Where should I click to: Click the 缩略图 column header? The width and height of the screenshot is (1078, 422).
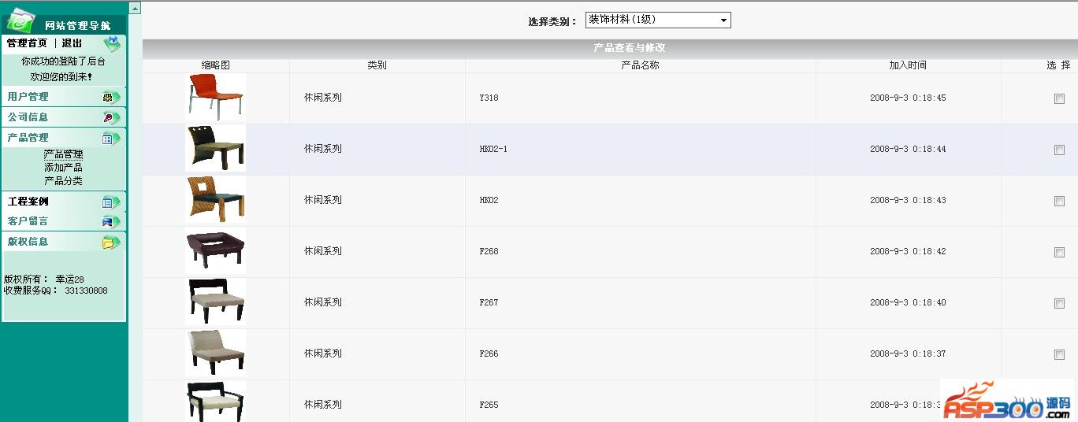(x=215, y=65)
